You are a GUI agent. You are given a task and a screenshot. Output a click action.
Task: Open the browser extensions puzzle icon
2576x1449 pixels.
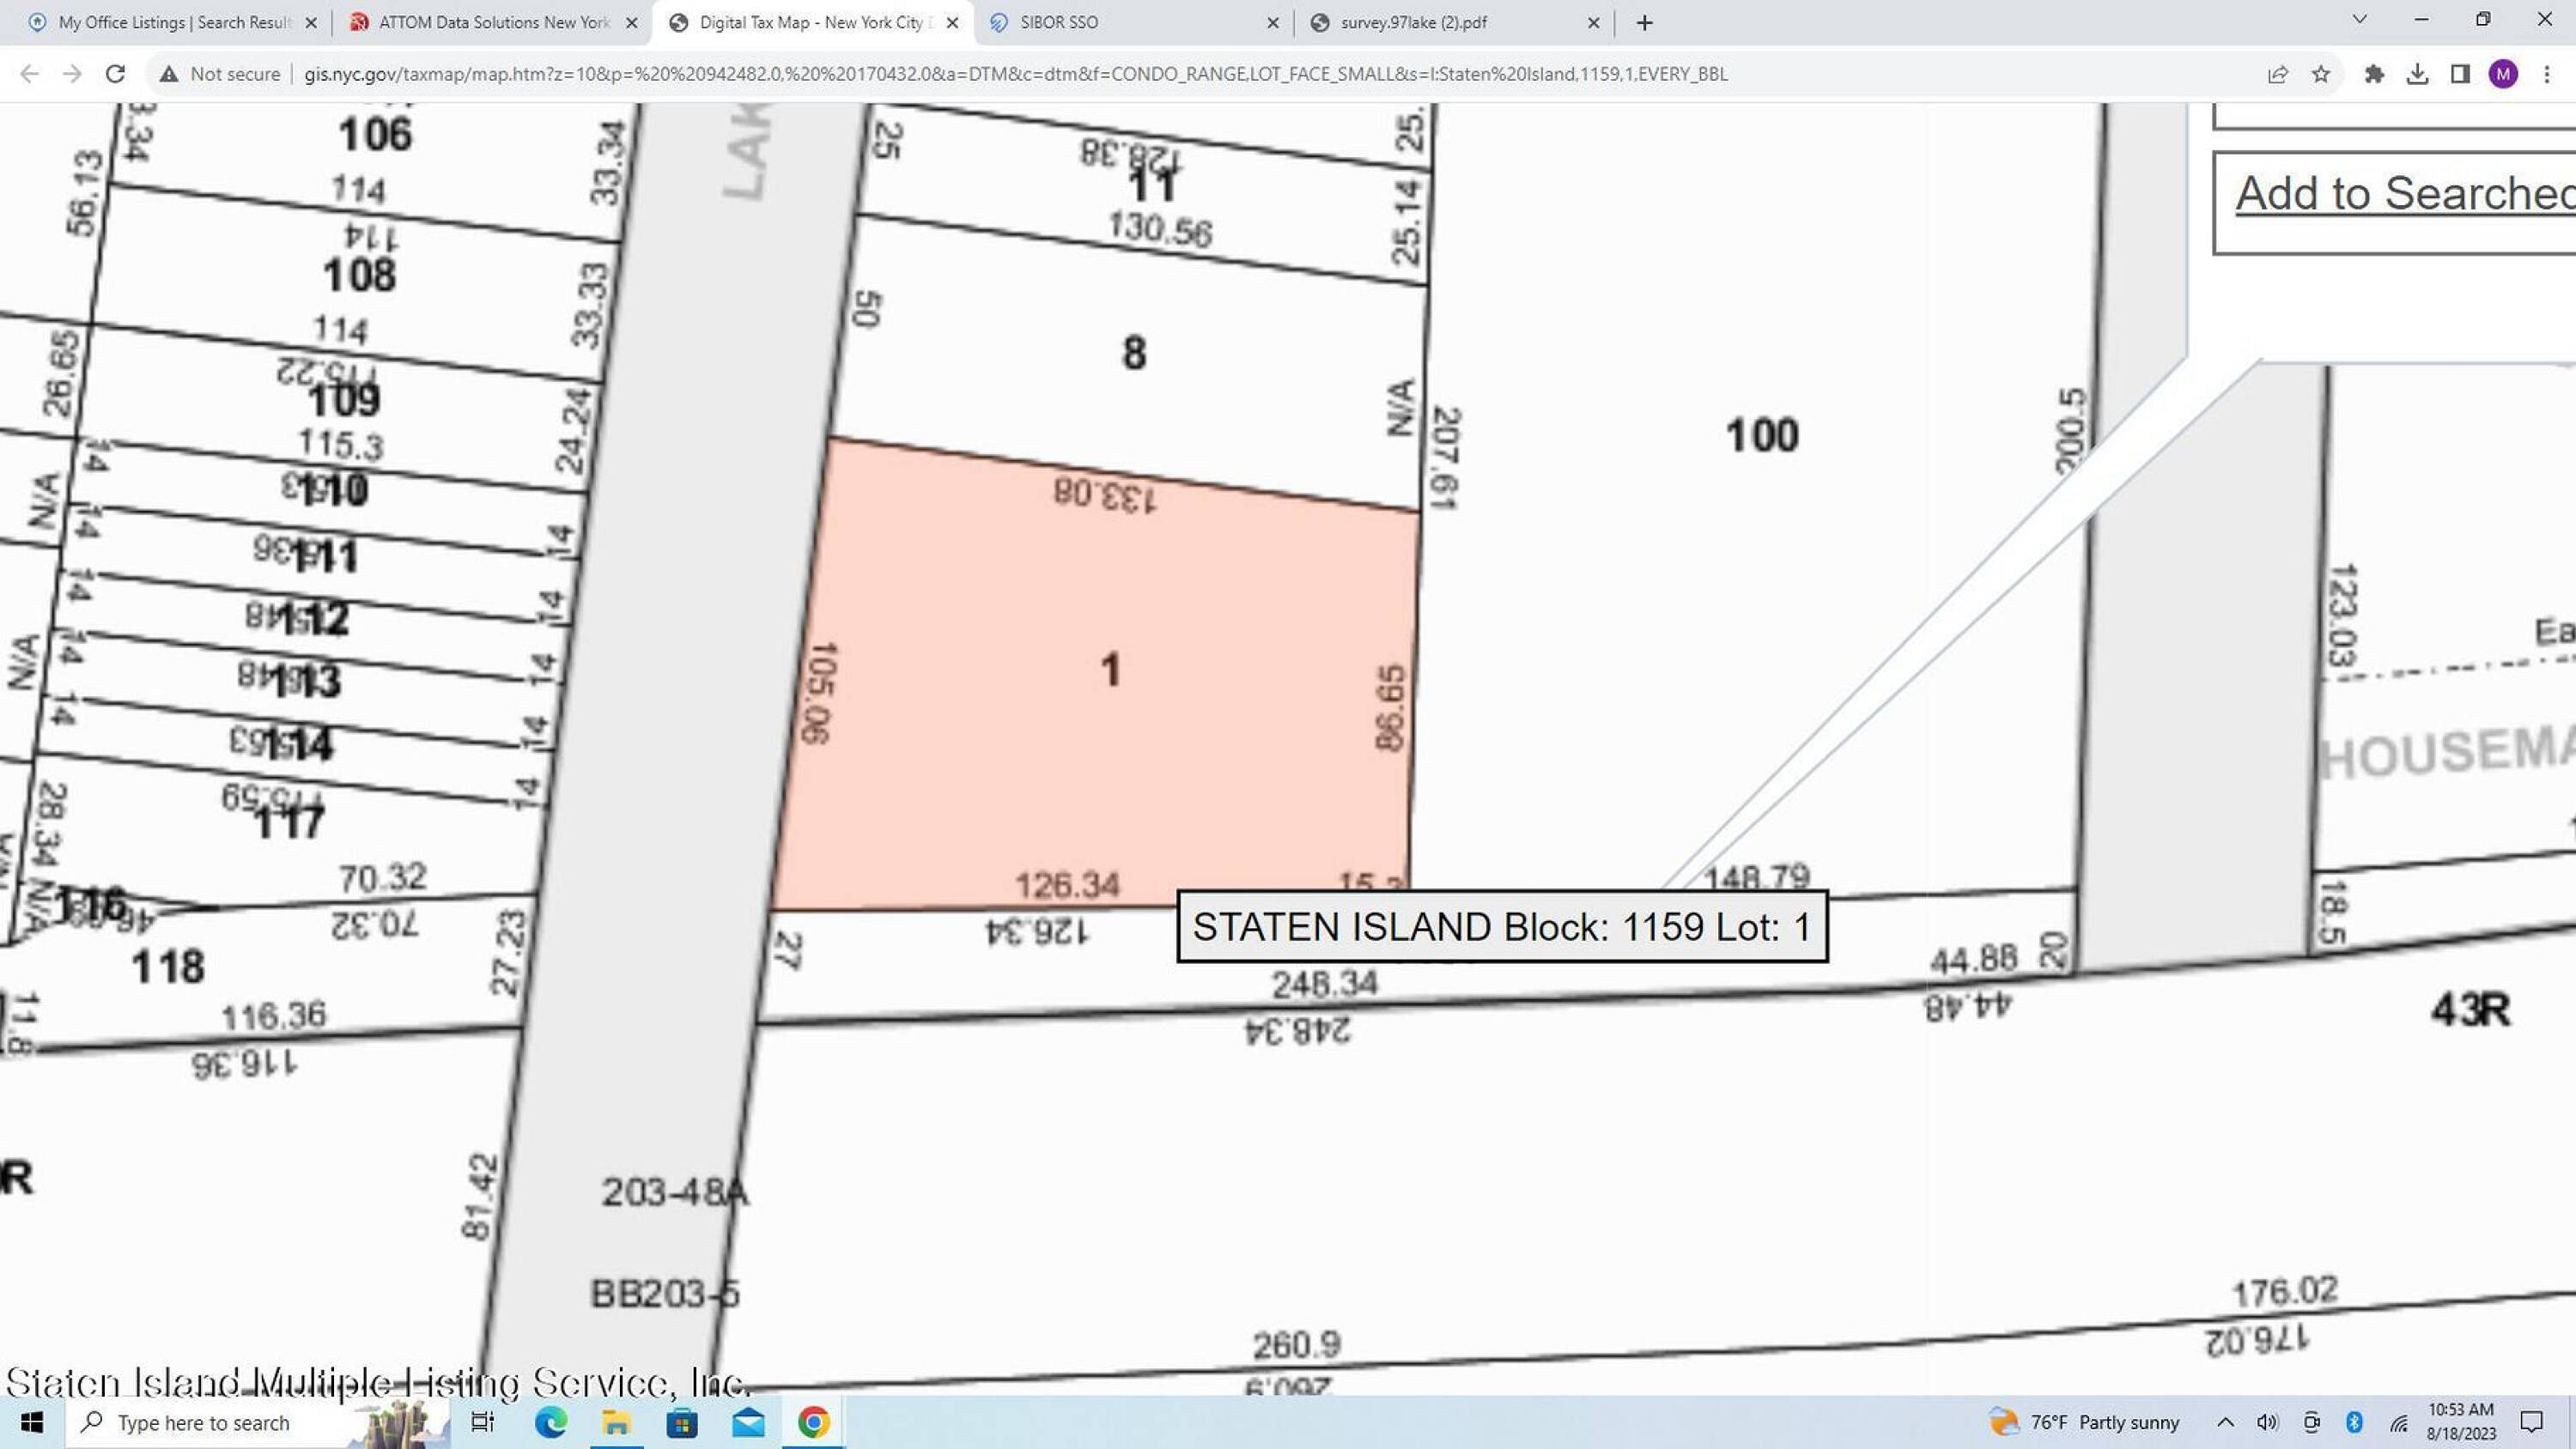(2374, 74)
